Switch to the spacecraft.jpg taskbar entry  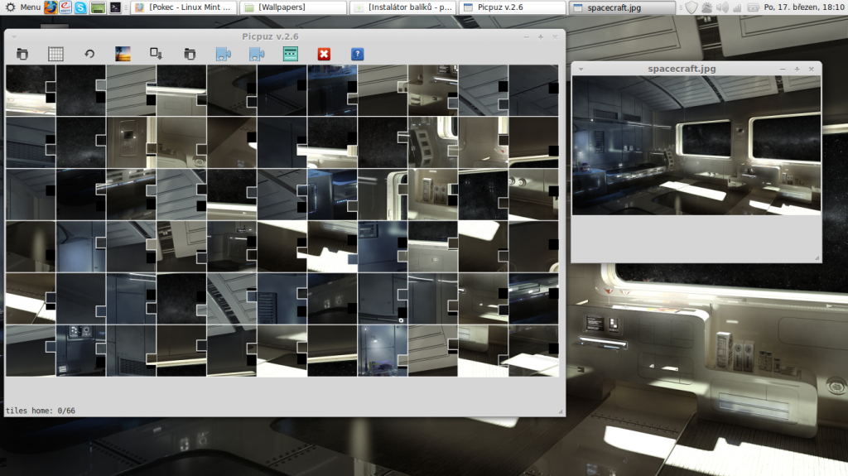coord(623,7)
